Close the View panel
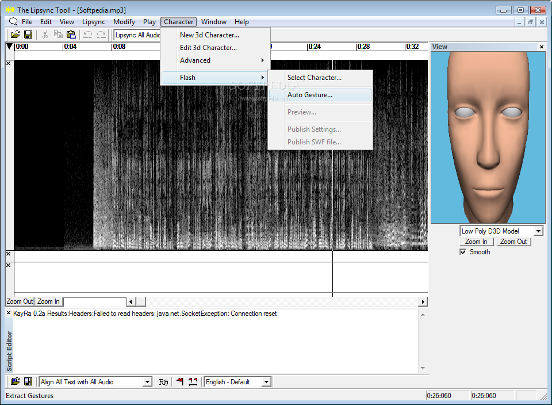Screen dimensions: 552x405 542,47
